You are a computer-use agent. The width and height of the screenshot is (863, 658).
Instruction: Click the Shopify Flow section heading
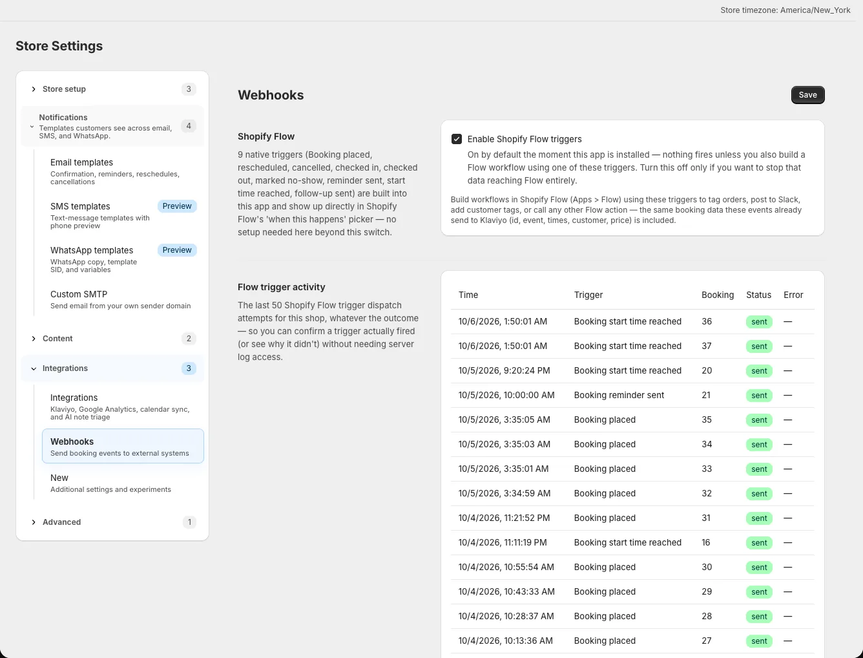tap(266, 136)
